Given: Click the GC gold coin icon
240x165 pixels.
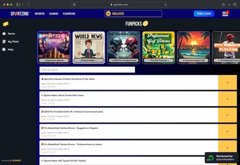Looking at the screenshot, I should pos(108,13).
